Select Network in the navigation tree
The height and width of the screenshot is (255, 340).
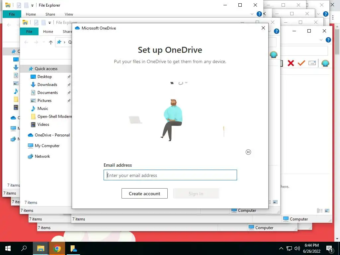pos(42,156)
